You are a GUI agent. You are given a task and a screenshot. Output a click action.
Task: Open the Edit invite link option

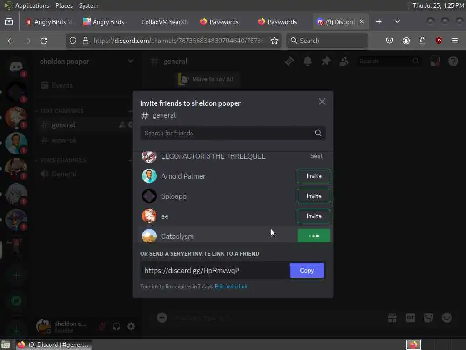pyautogui.click(x=231, y=287)
